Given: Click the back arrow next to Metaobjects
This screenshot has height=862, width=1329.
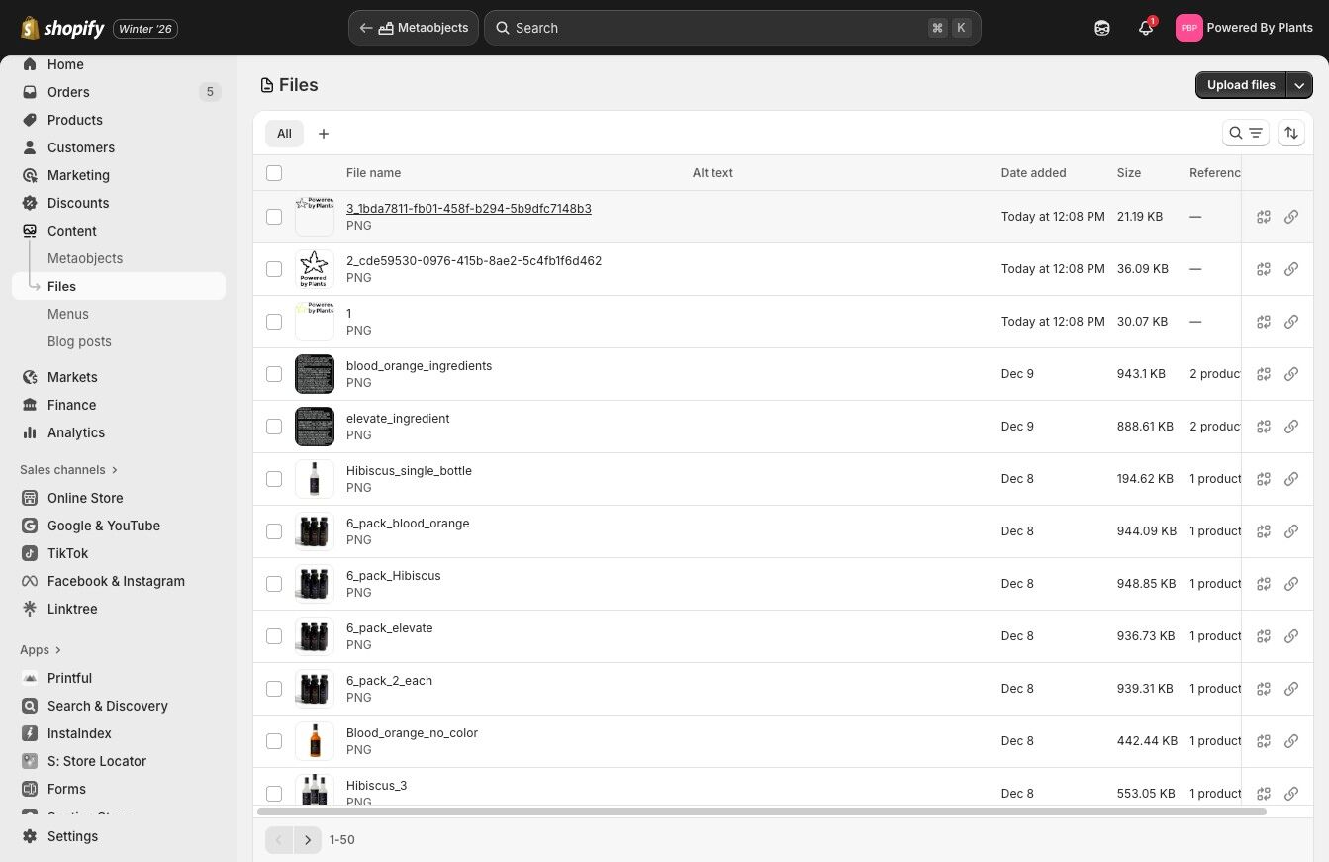Looking at the screenshot, I should click(366, 28).
